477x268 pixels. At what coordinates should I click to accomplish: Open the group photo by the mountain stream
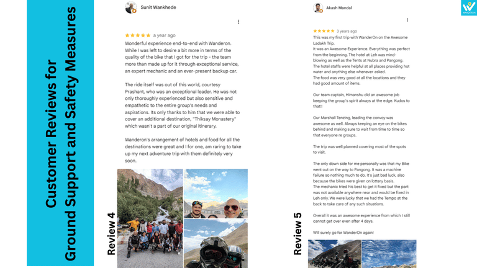point(150,218)
